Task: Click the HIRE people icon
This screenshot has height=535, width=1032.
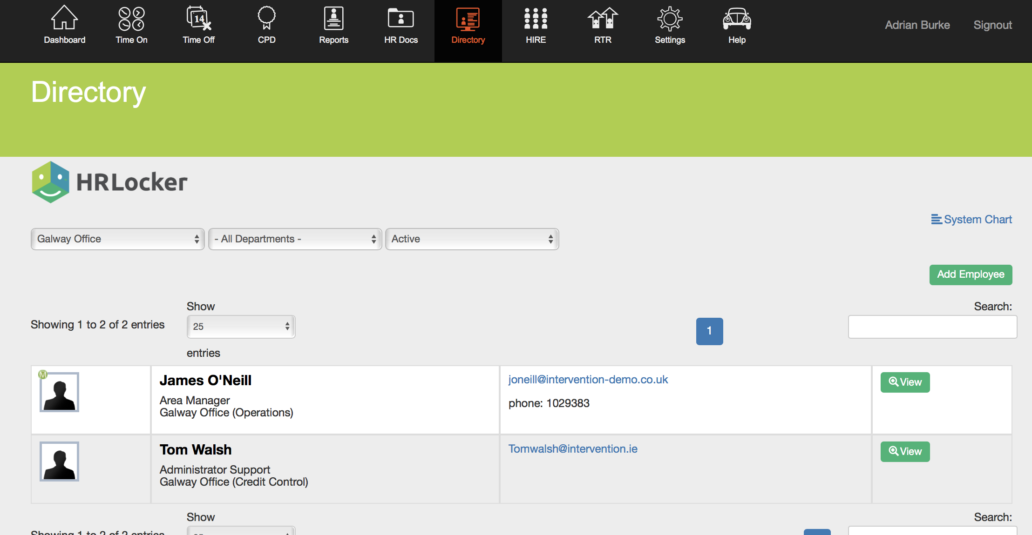Action: [x=536, y=19]
